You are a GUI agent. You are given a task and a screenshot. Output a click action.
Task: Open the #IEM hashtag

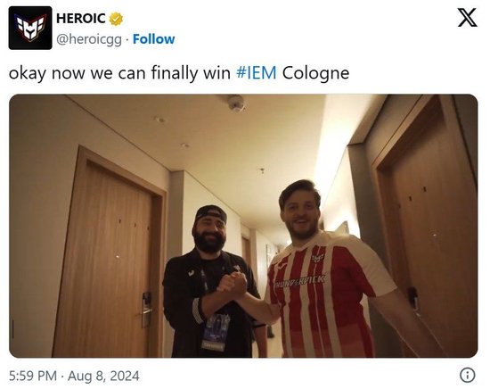pos(257,73)
